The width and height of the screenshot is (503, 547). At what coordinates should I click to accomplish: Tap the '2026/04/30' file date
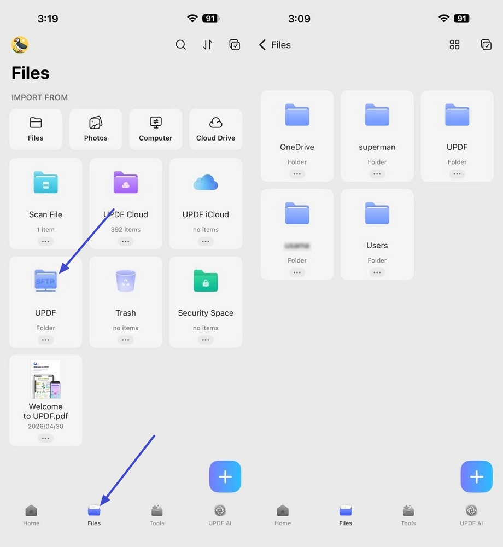[46, 426]
